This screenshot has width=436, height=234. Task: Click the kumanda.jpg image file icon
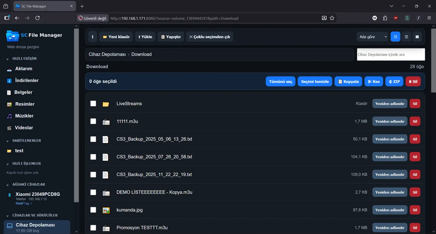click(106, 210)
